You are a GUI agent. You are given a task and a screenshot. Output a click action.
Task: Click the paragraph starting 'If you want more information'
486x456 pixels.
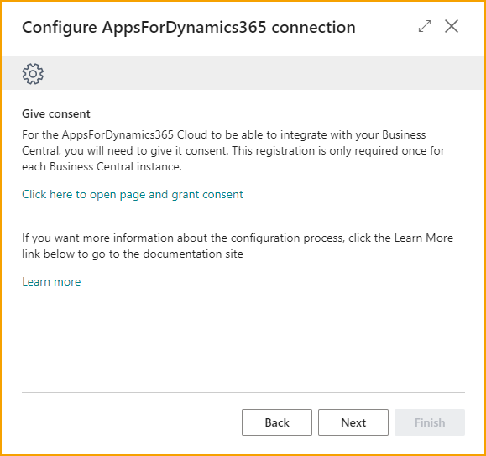[238, 246]
